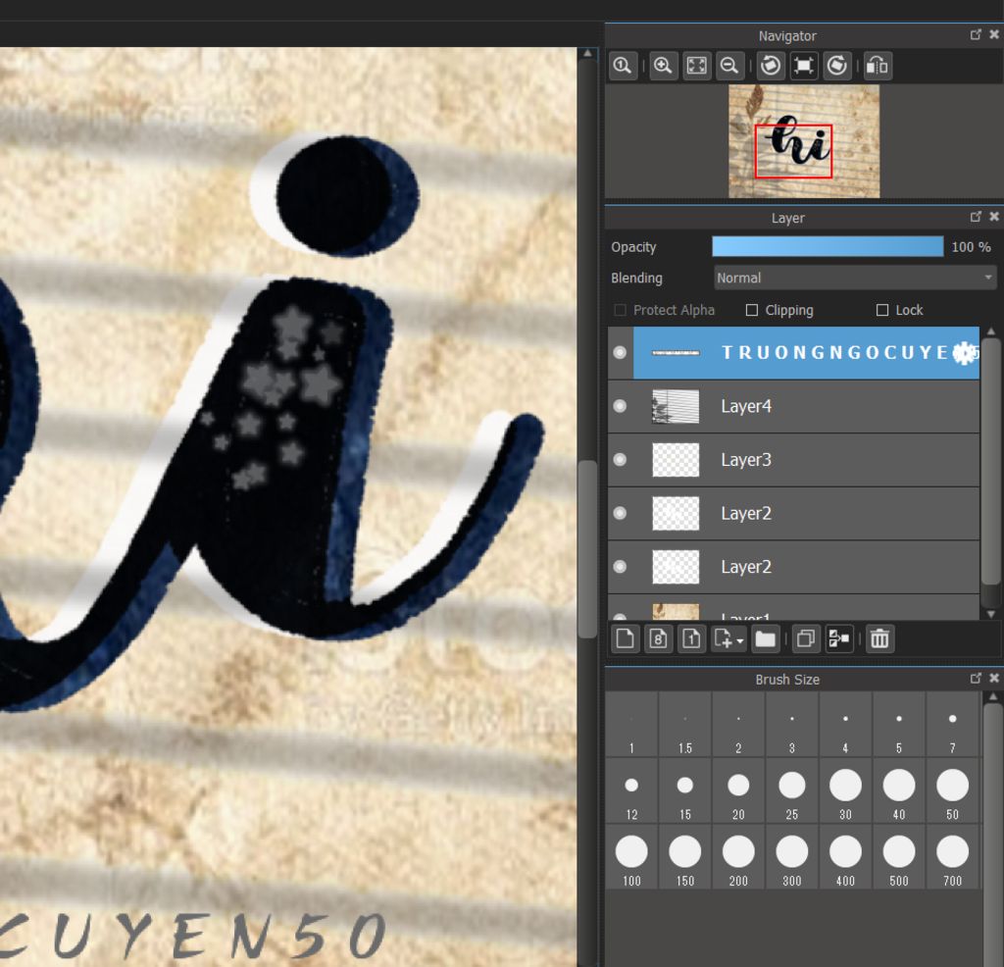This screenshot has height=967, width=1004.
Task: Click the zoom to 100% navigator icon
Action: [623, 66]
